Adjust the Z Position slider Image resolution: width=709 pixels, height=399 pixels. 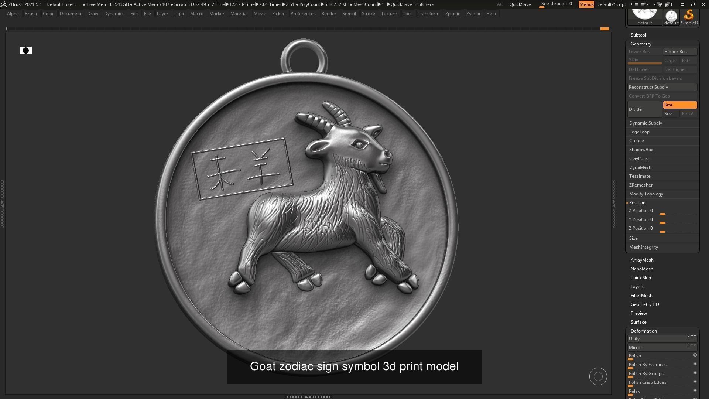click(662, 229)
